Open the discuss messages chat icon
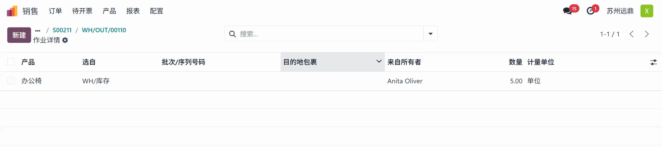662x147 pixels. 567,11
